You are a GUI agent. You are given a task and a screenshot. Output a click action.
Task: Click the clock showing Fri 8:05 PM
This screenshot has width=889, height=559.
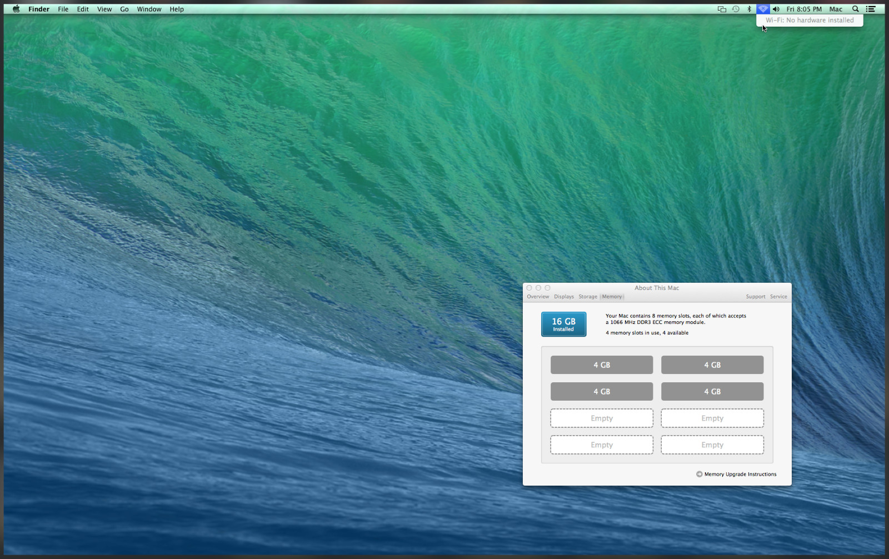804,9
